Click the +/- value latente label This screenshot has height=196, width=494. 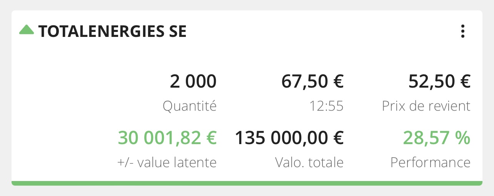pyautogui.click(x=167, y=163)
